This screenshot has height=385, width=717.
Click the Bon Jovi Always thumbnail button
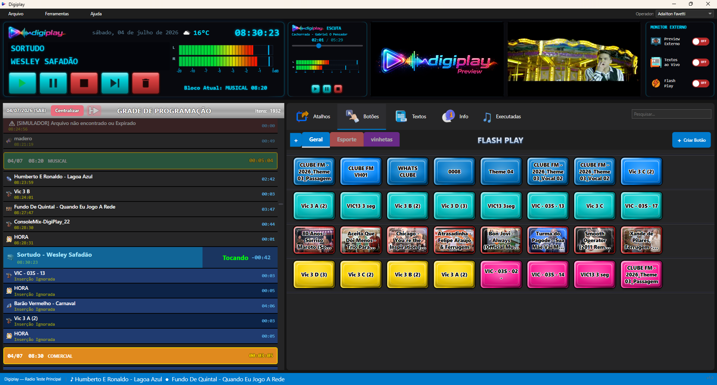click(x=501, y=240)
